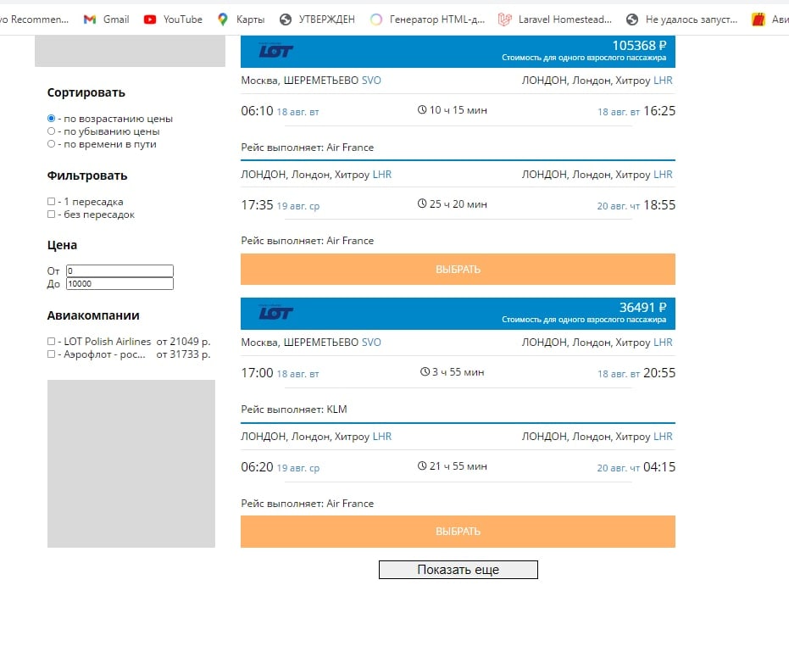Open the YouTube bookmark
This screenshot has width=789, height=652.
point(173,20)
